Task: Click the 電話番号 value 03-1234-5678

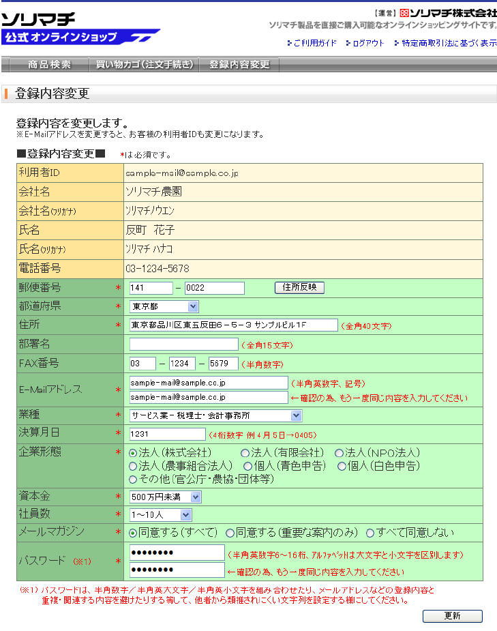Action: 157,268
